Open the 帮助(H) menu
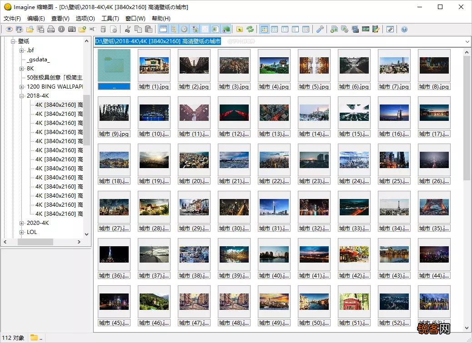 click(161, 18)
